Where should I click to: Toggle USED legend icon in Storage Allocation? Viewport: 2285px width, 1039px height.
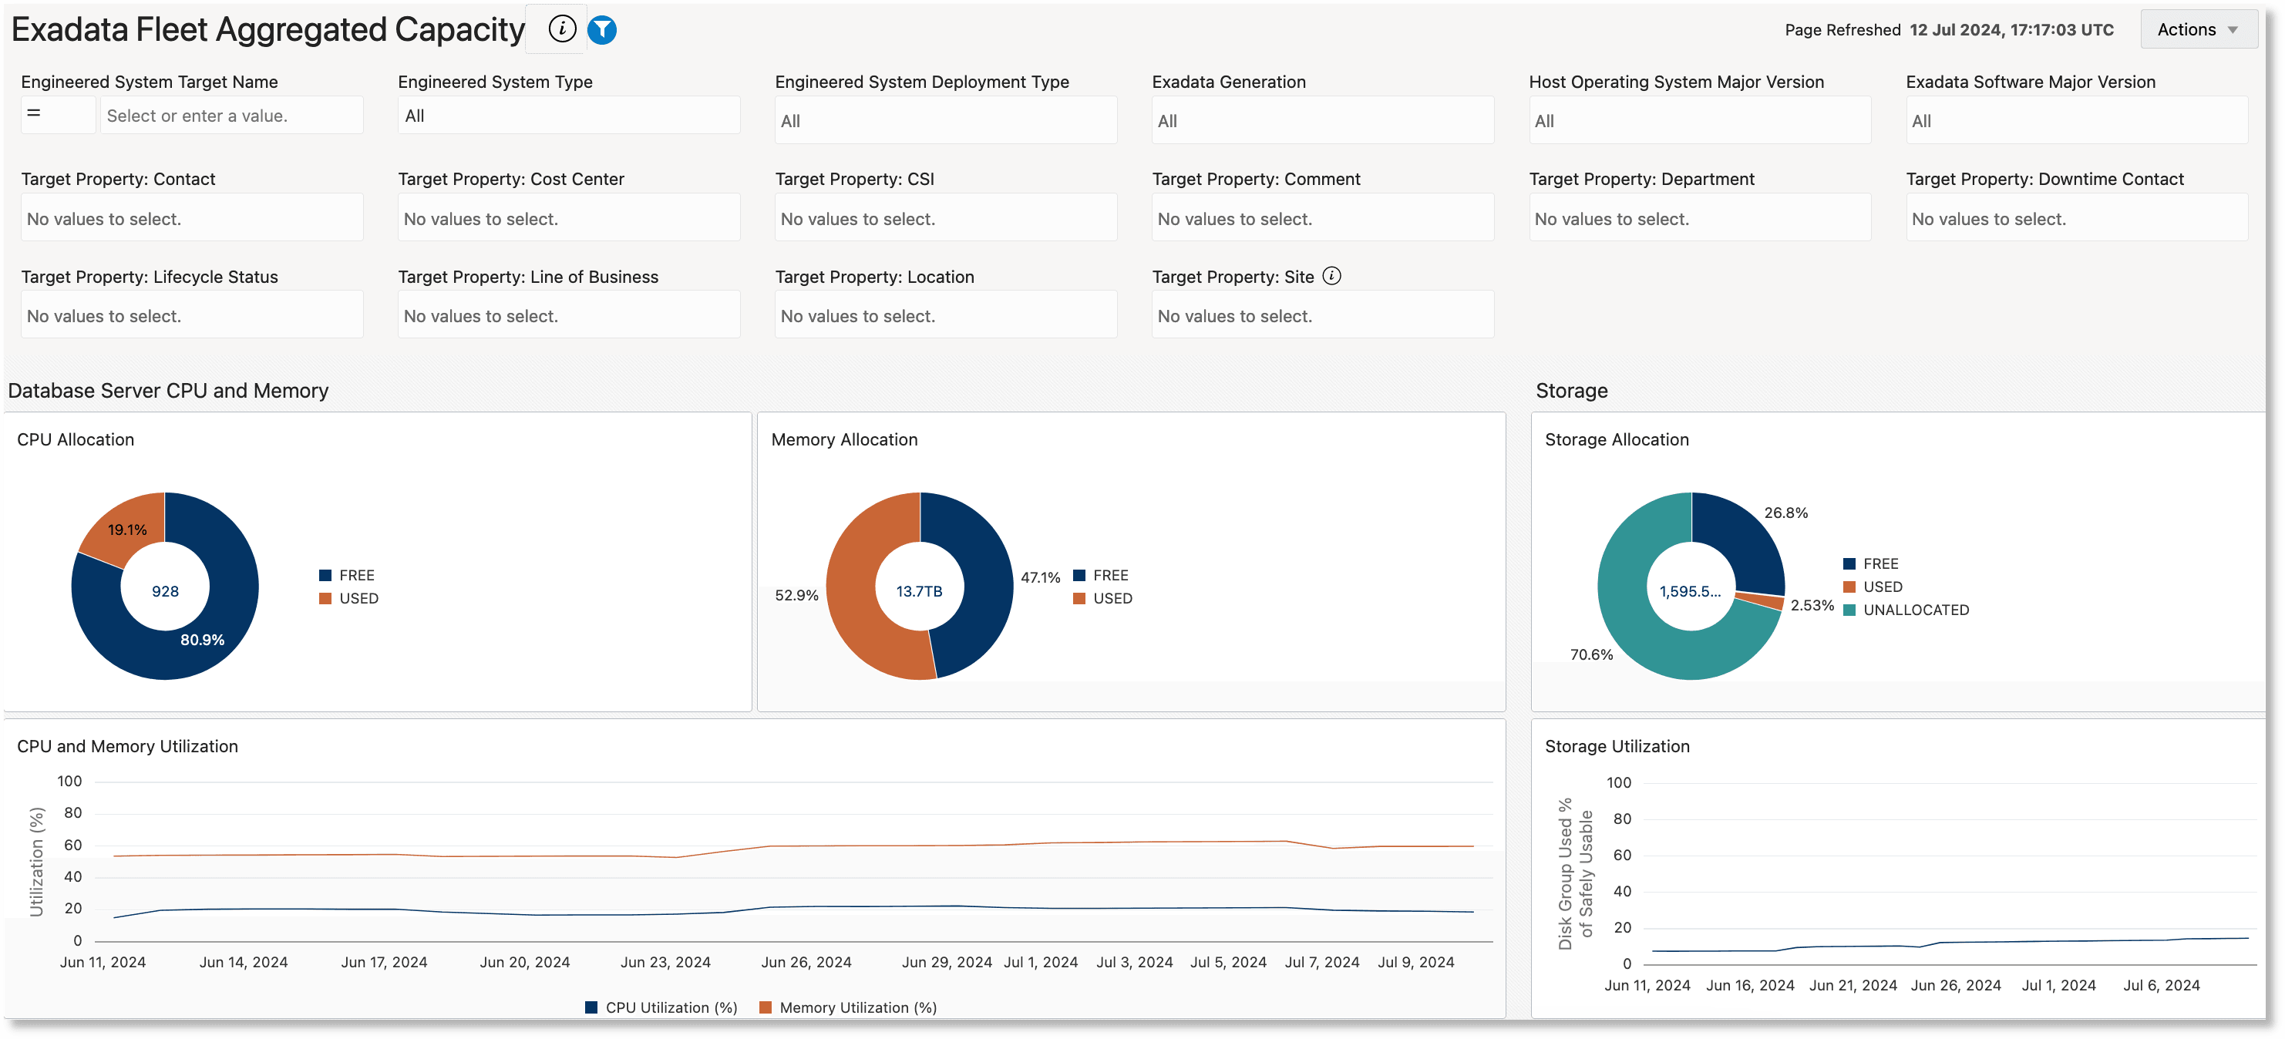tap(1849, 587)
